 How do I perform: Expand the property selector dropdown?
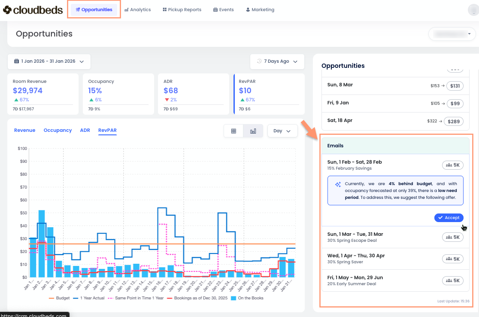point(452,34)
